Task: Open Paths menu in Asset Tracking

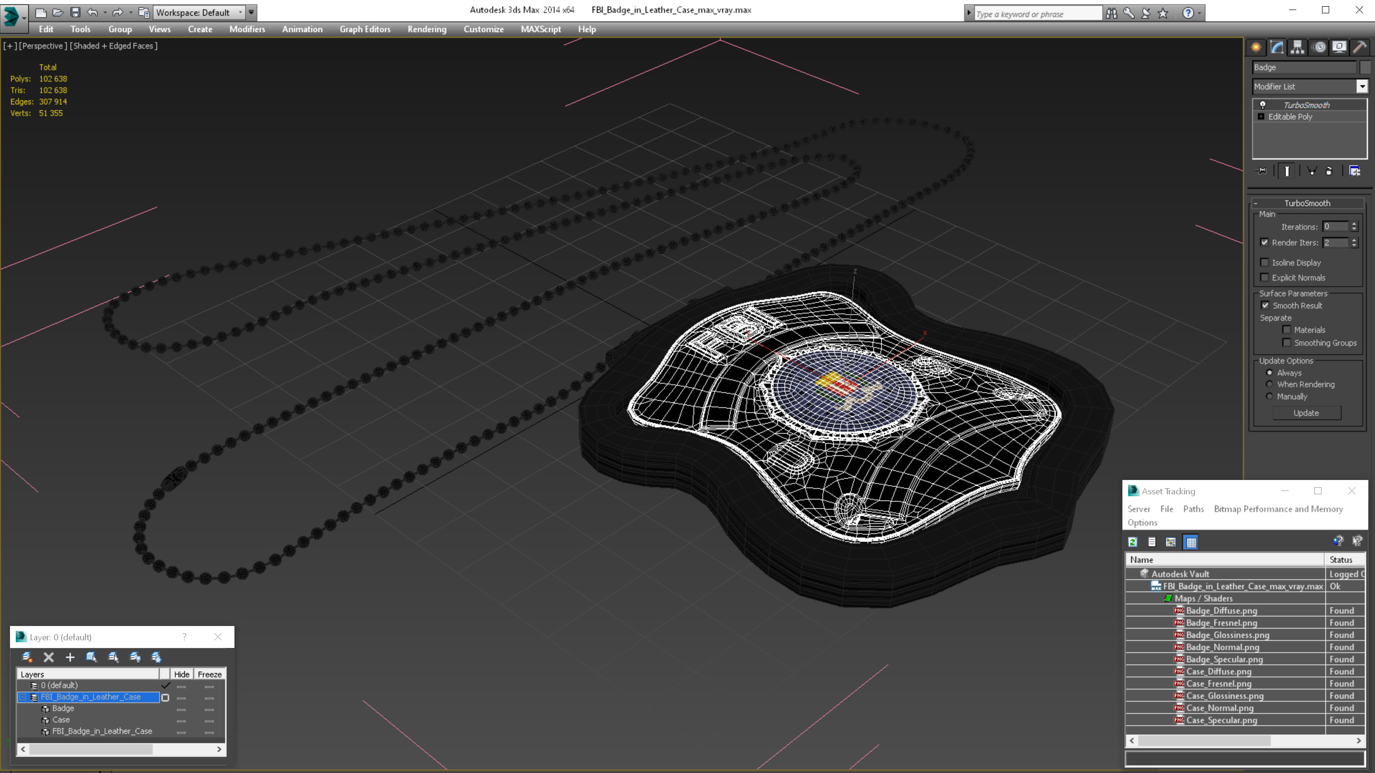Action: (x=1194, y=509)
